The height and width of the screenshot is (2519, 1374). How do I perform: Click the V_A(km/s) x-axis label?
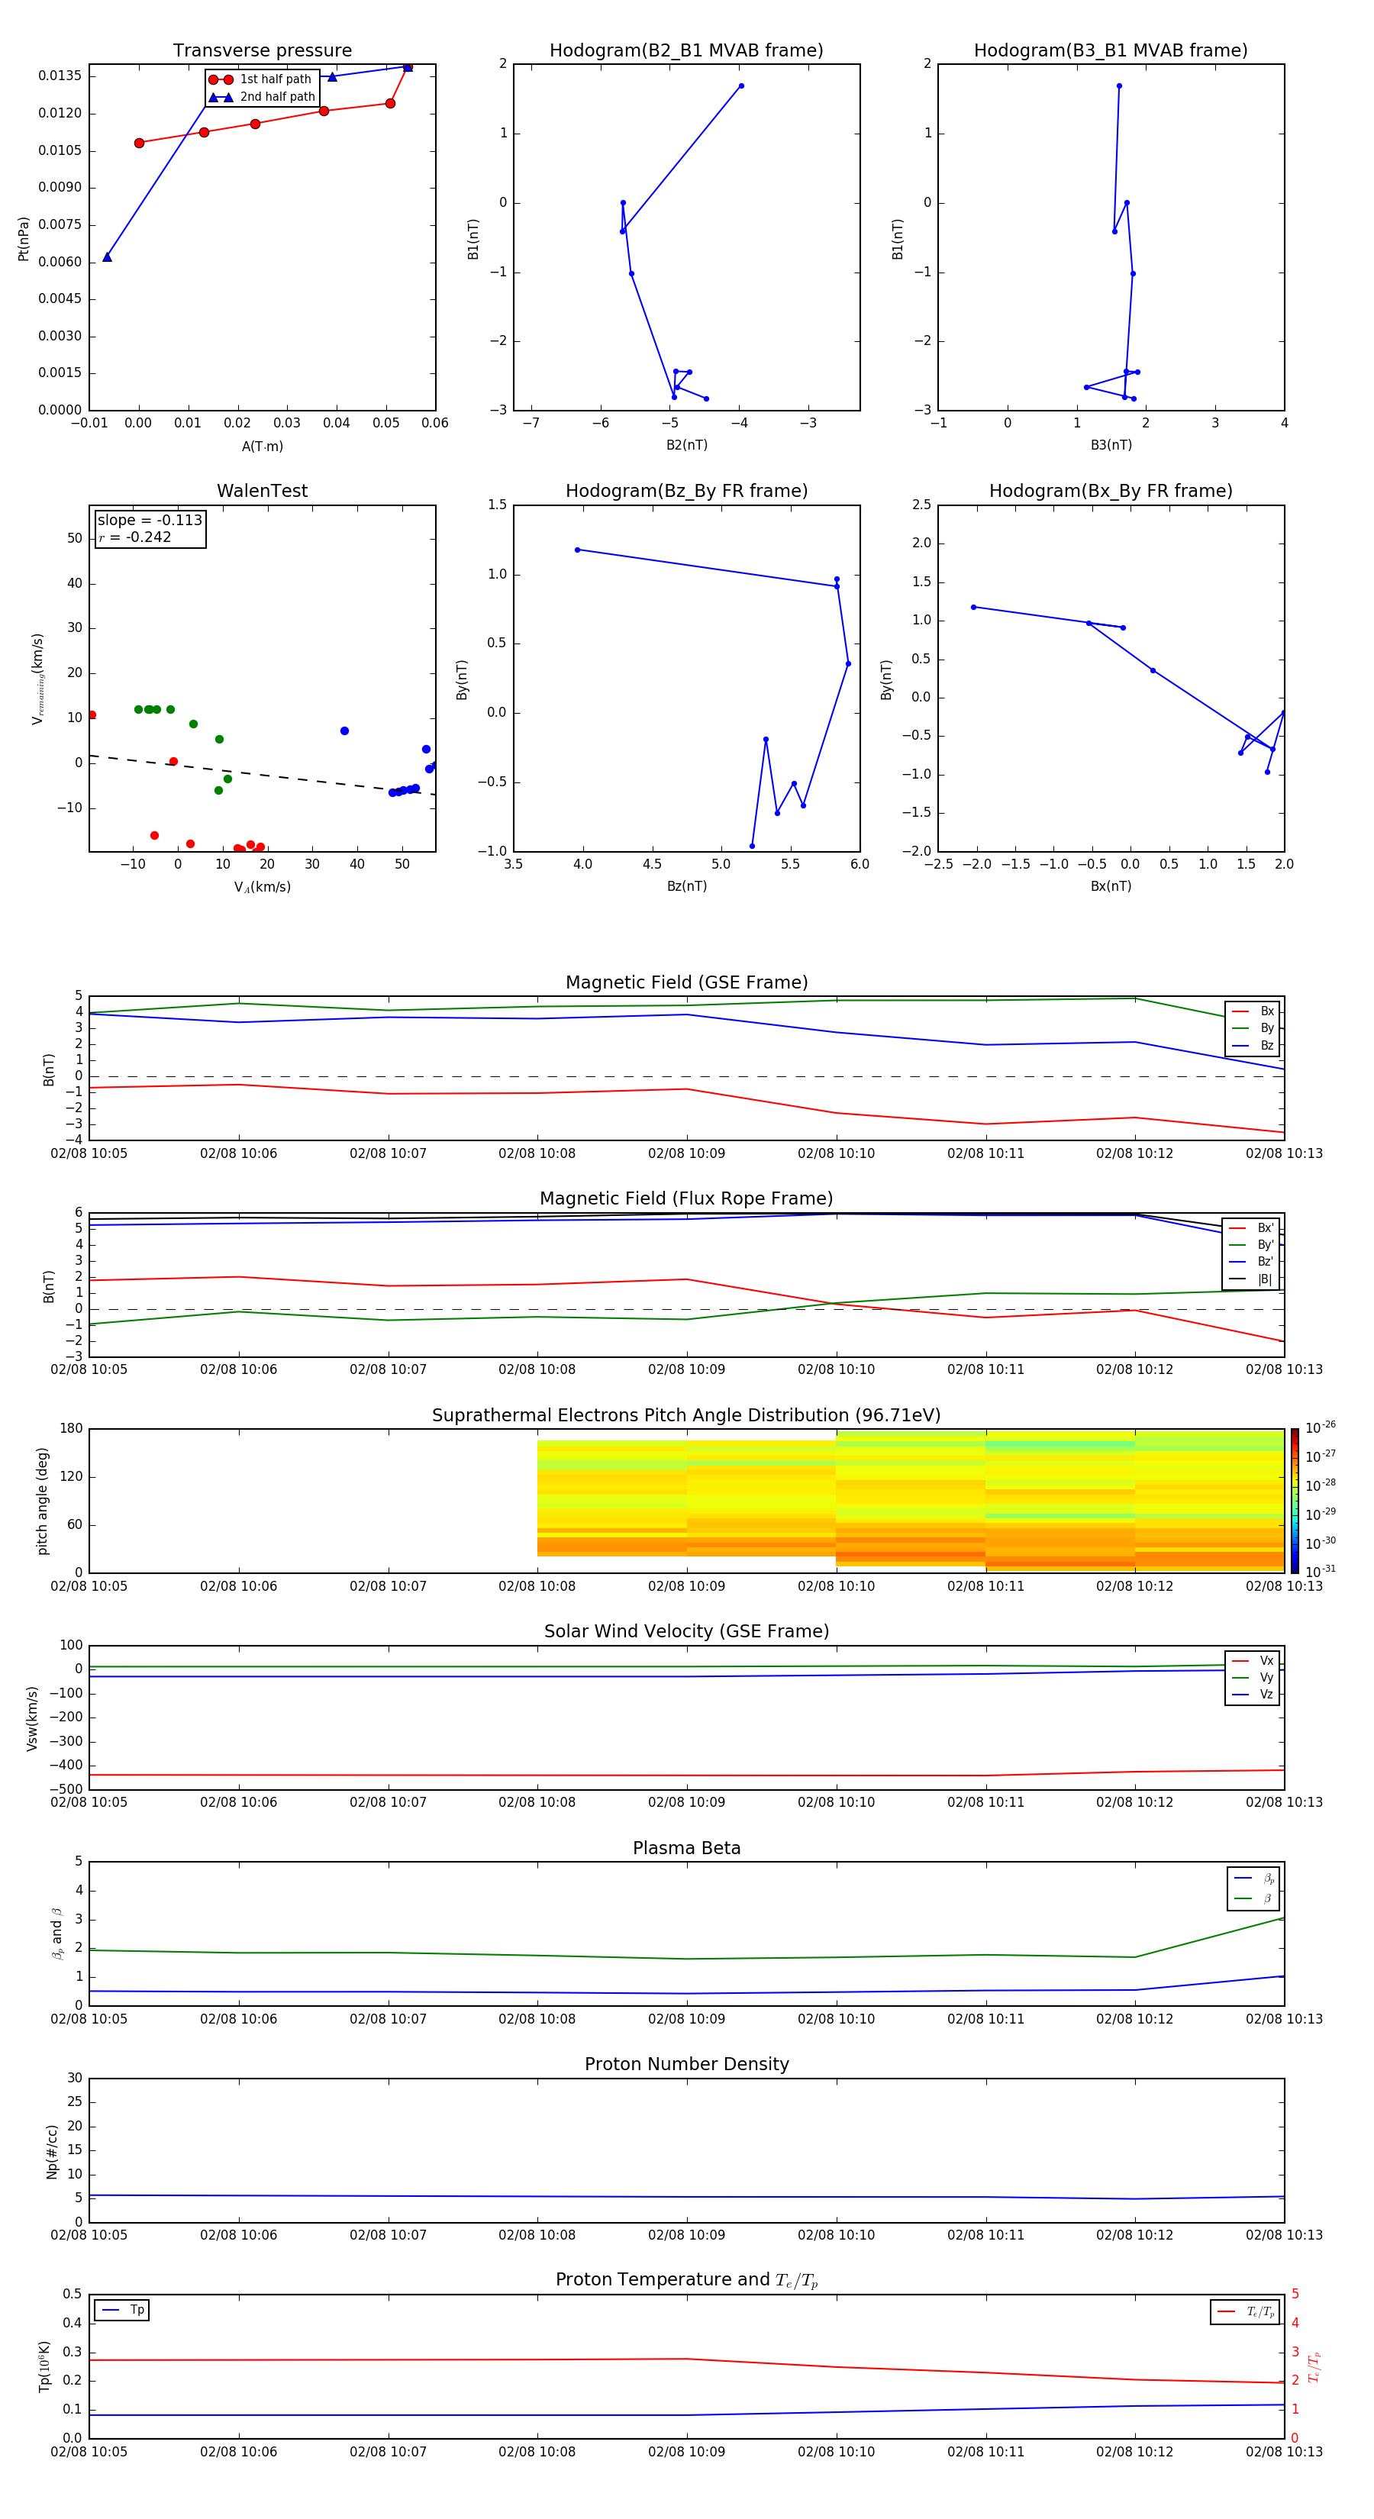click(x=262, y=888)
